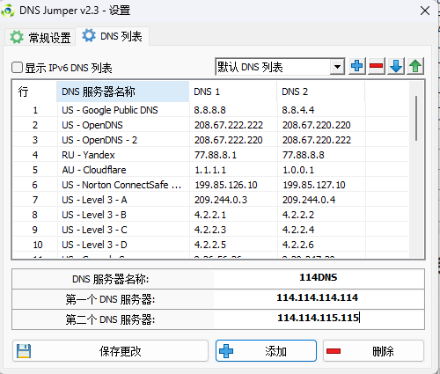Screen dimensions: 440x374
Task: Select the US - Norton ConnectSafe row
Action: coord(210,185)
